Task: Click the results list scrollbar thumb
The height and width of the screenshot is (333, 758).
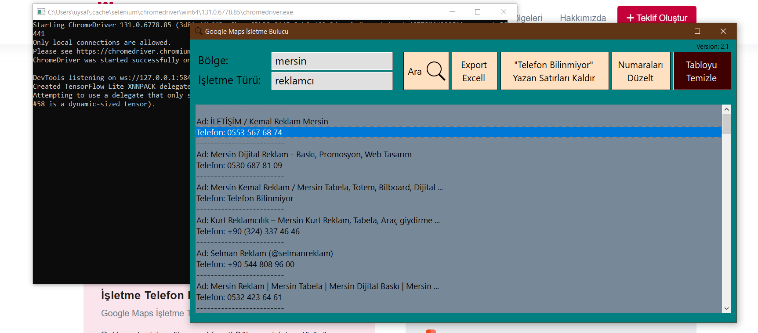Action: point(726,123)
